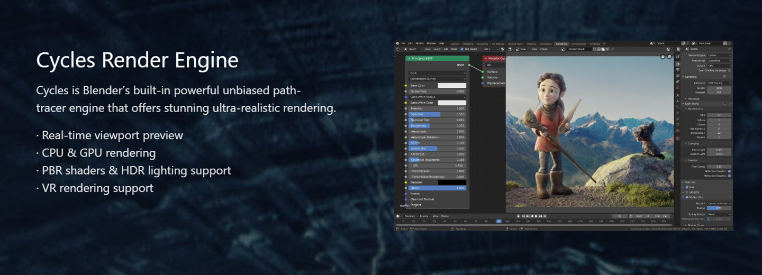Viewport: 762px width, 275px height.
Task: Switch to the Compositing workspace tab
Action: (x=578, y=44)
